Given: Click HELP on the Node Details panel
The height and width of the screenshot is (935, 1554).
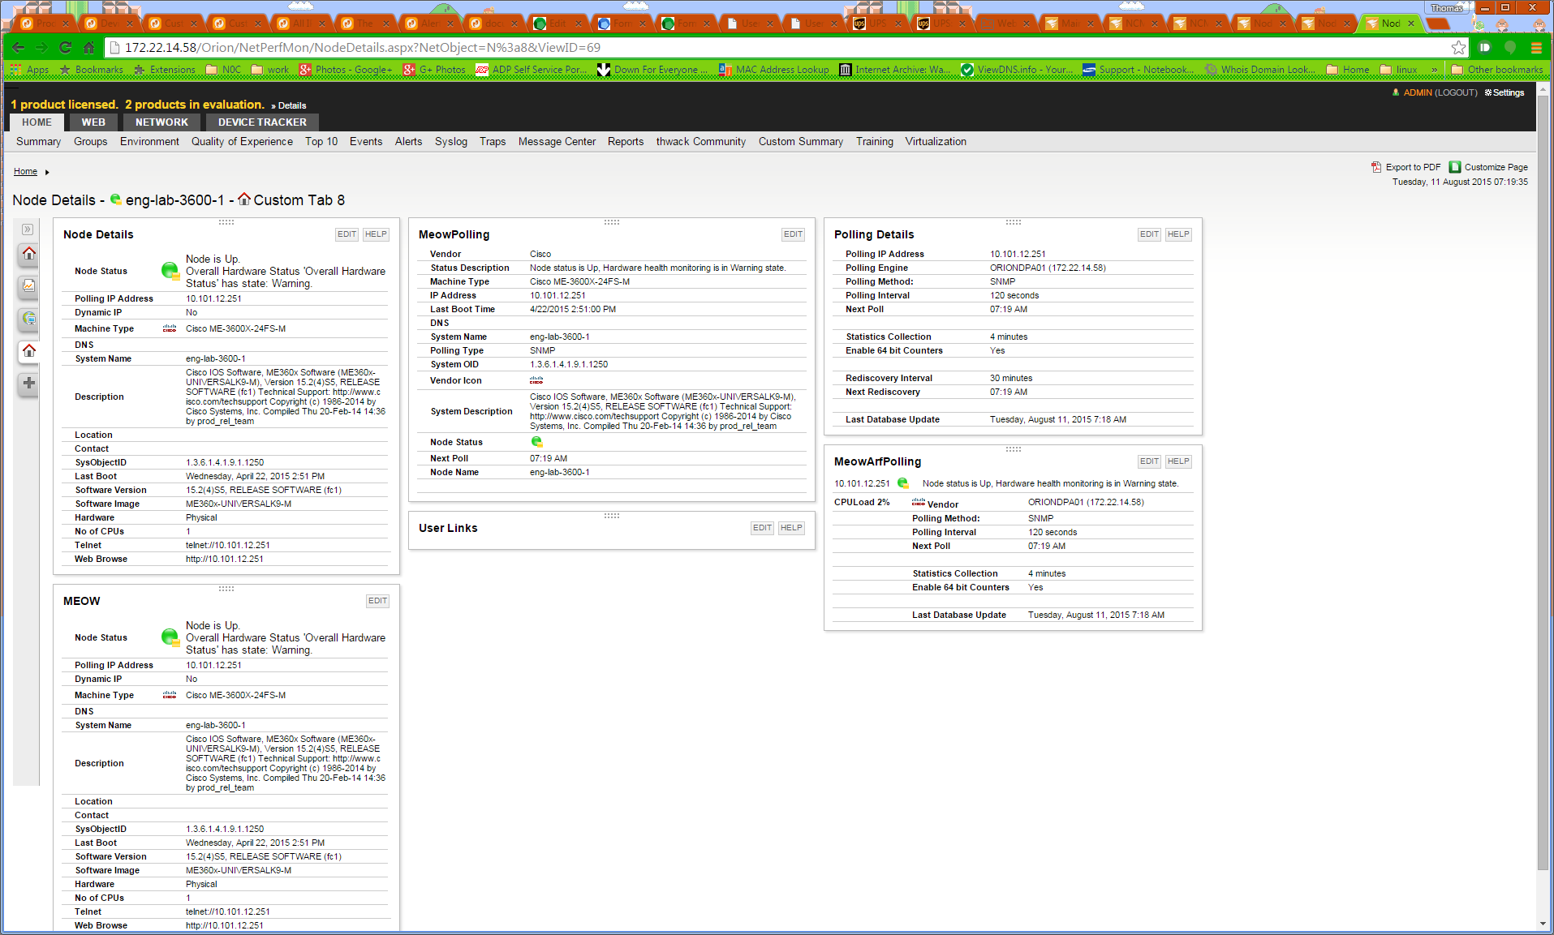Looking at the screenshot, I should coord(376,234).
